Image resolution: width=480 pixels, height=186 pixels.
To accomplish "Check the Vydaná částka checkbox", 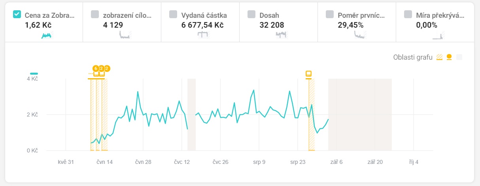I will pyautogui.click(x=173, y=14).
